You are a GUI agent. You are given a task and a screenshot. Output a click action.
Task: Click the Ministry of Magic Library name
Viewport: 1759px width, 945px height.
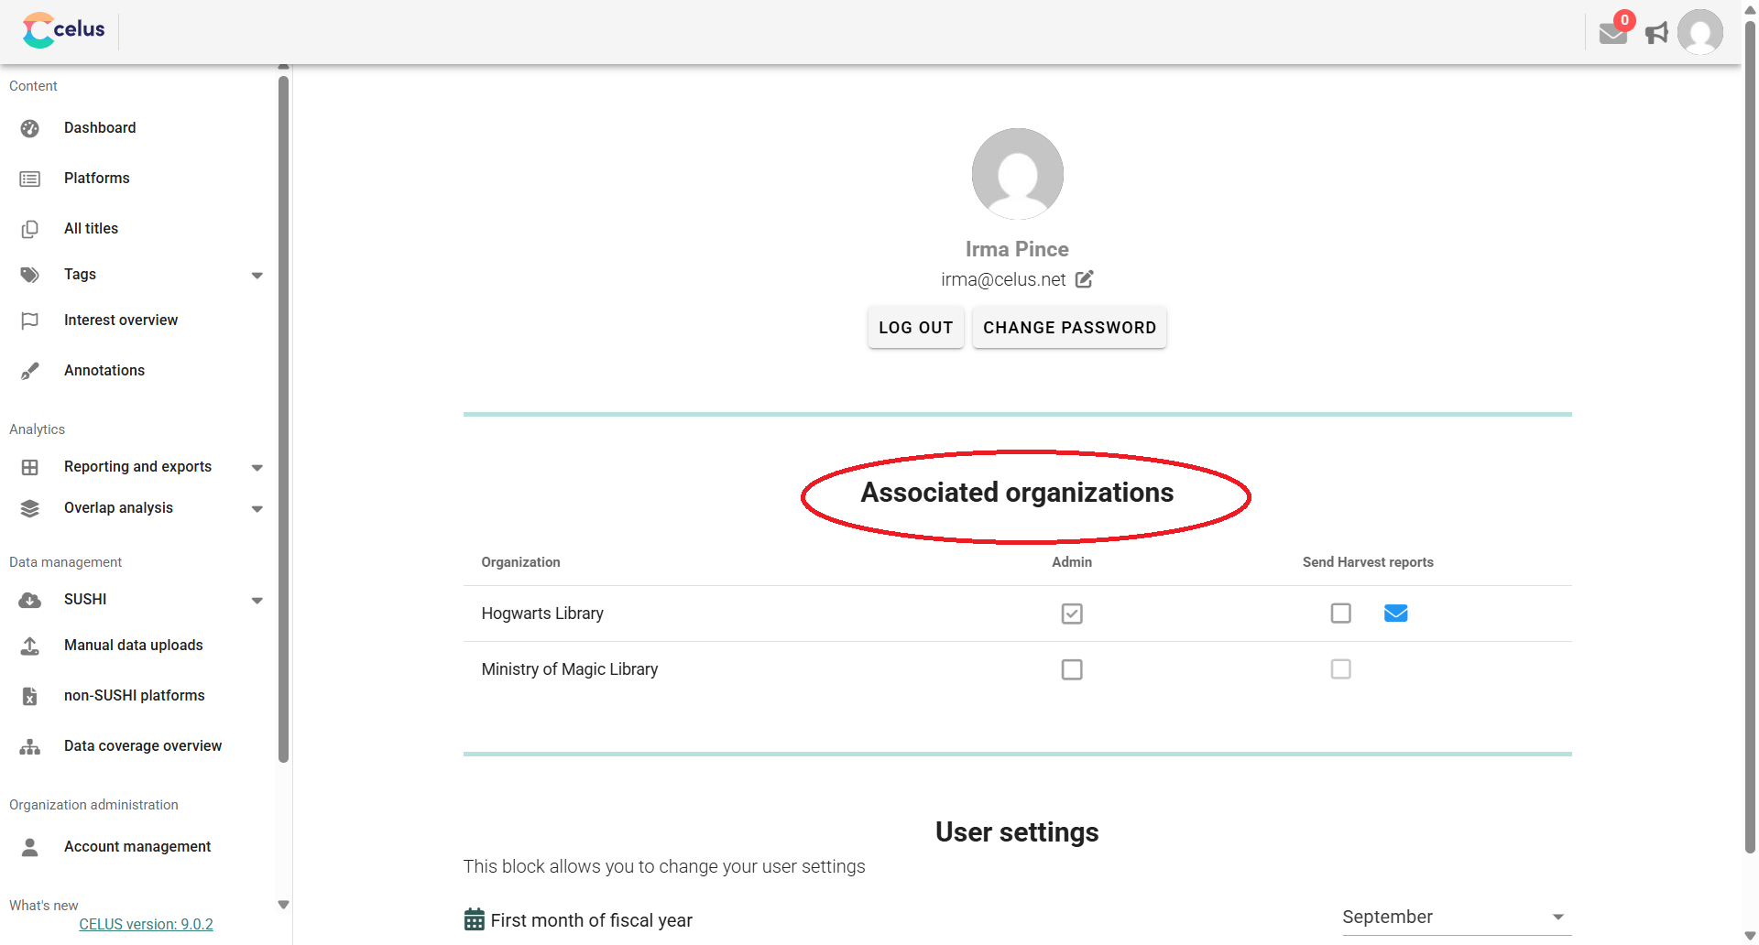tap(570, 669)
